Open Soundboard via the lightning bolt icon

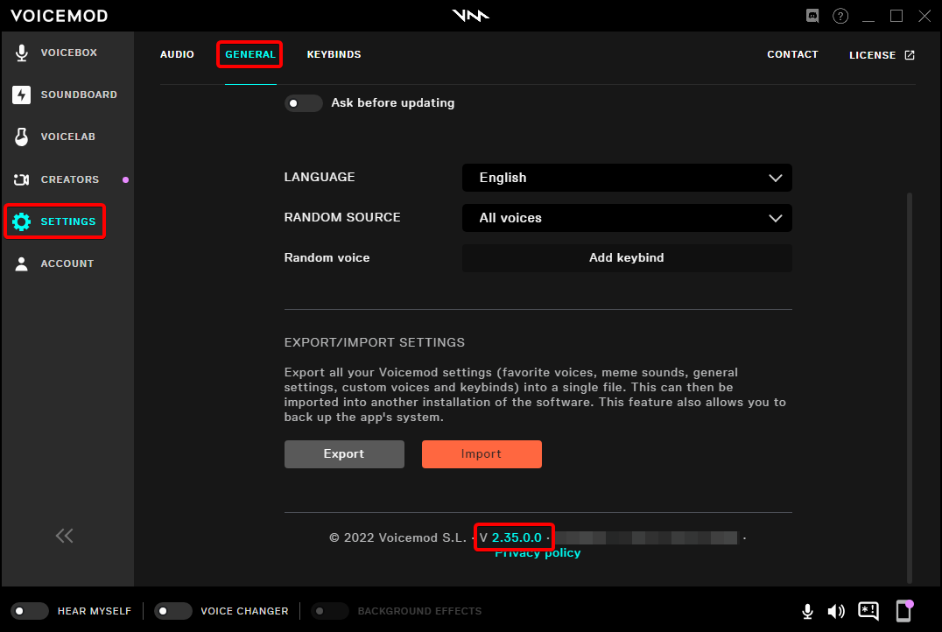coord(22,95)
